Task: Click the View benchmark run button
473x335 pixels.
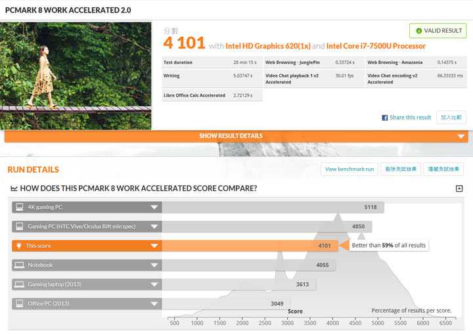Action: (350, 169)
